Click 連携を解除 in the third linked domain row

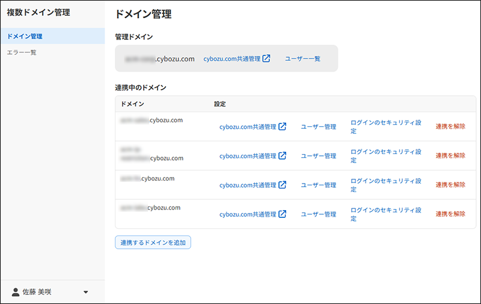(450, 185)
